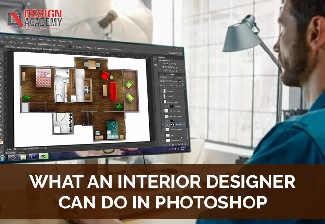Open the Timeline tab
Viewport: 325px width, 224px height.
pyautogui.click(x=21, y=152)
